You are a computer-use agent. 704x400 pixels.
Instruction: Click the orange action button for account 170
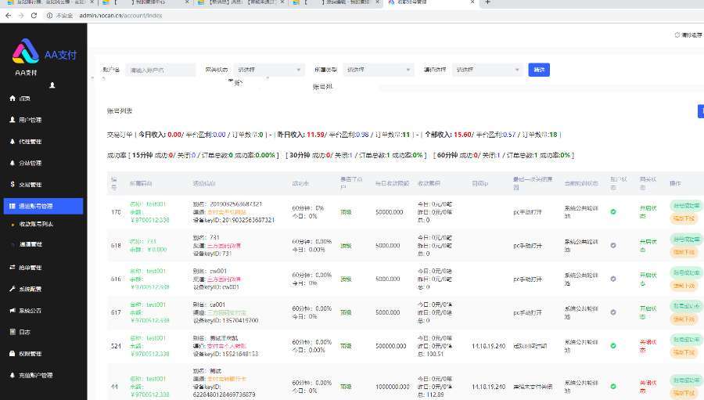(685, 219)
